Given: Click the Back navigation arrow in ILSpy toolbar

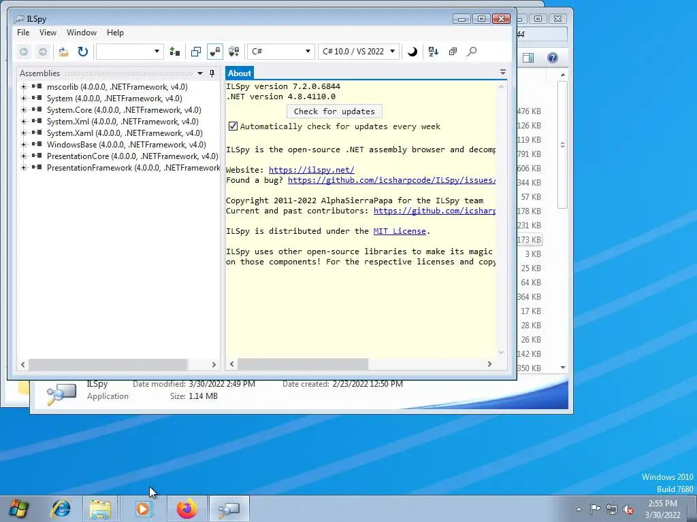Looking at the screenshot, I should pyautogui.click(x=24, y=52).
